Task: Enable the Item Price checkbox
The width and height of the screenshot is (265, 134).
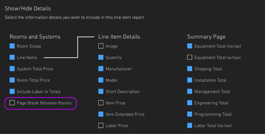Action: point(101,103)
